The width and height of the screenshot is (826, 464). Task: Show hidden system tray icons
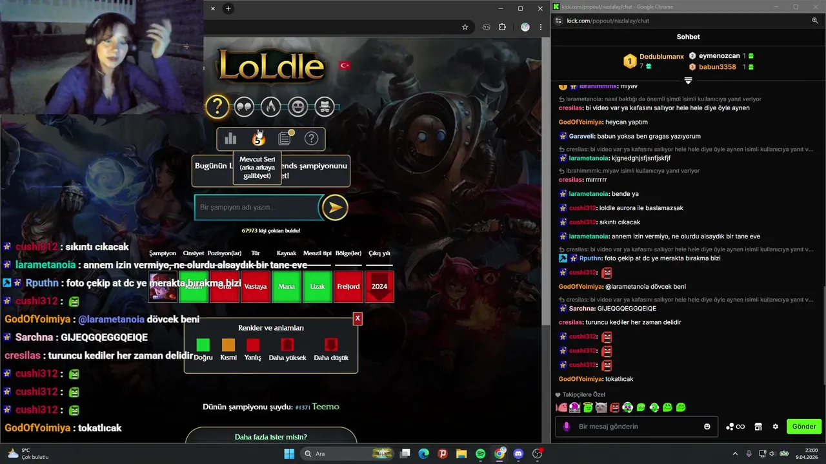(735, 454)
